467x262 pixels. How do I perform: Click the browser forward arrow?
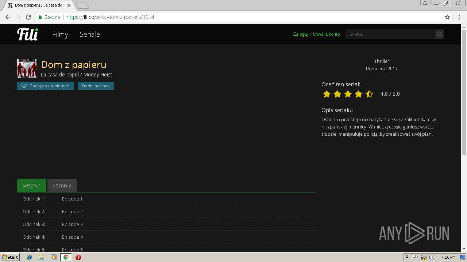[18, 17]
